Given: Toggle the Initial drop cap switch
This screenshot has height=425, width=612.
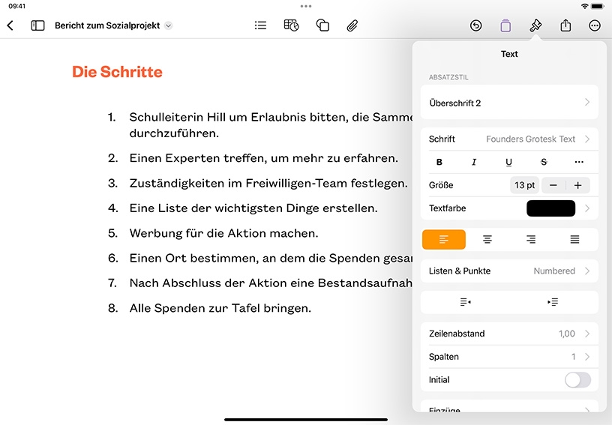Looking at the screenshot, I should 577,380.
